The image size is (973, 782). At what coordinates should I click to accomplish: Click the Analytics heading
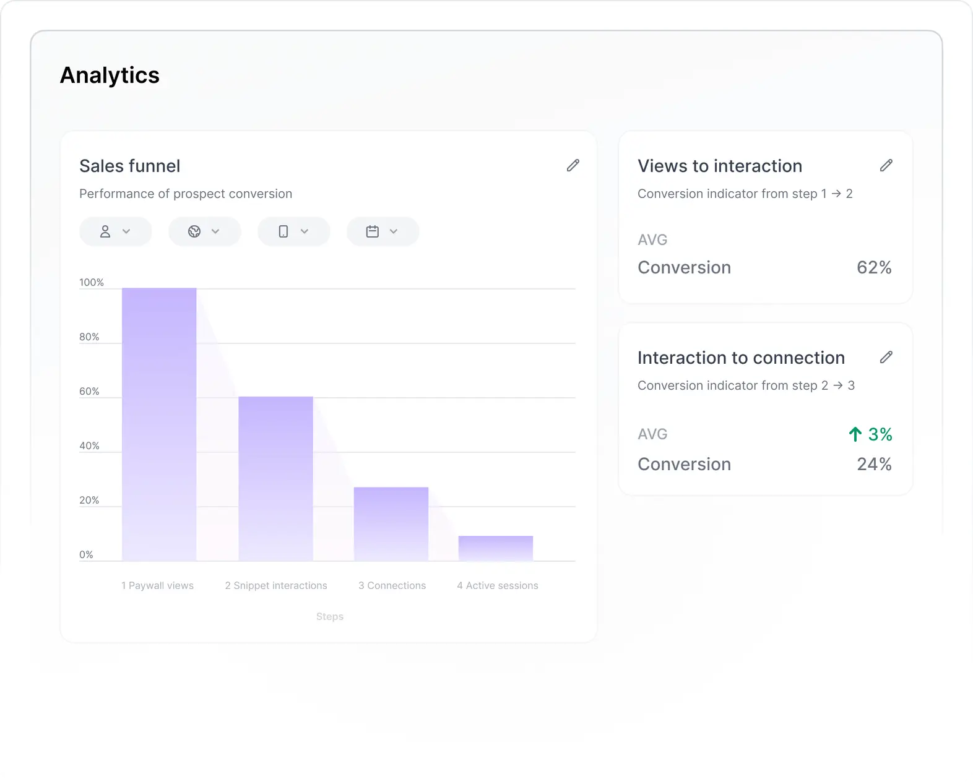point(110,75)
